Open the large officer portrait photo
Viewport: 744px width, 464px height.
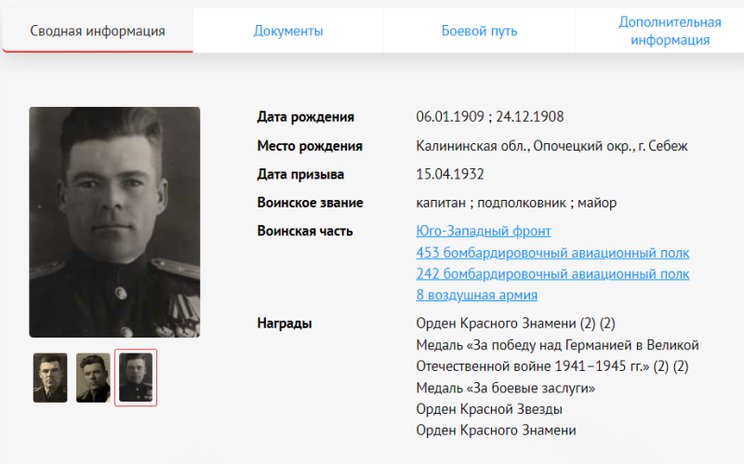(114, 222)
